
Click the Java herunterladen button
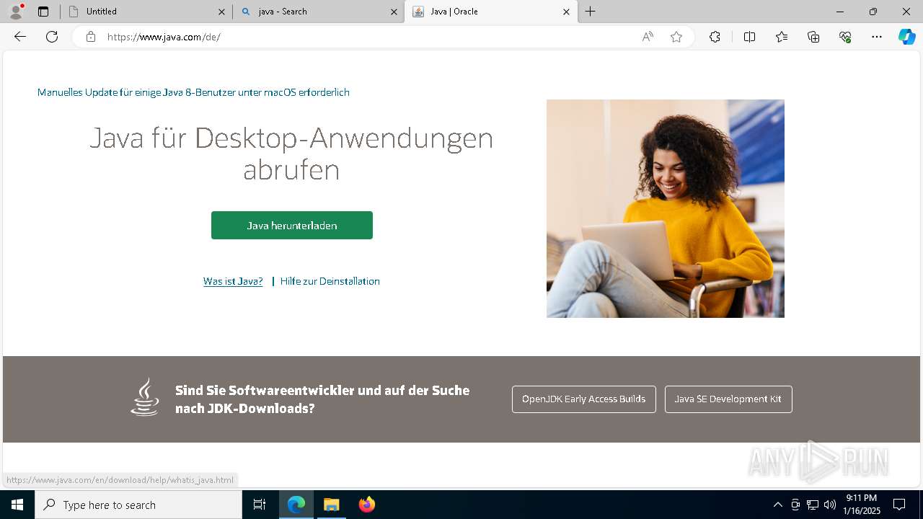(x=292, y=226)
